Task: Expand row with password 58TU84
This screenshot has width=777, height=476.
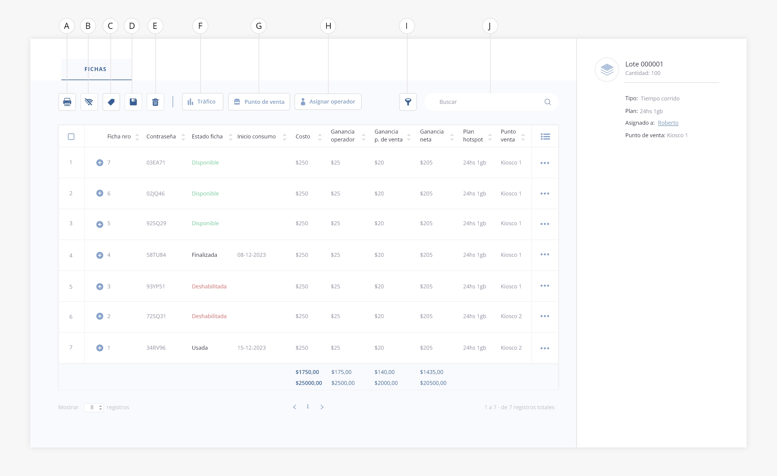Action: tap(100, 255)
